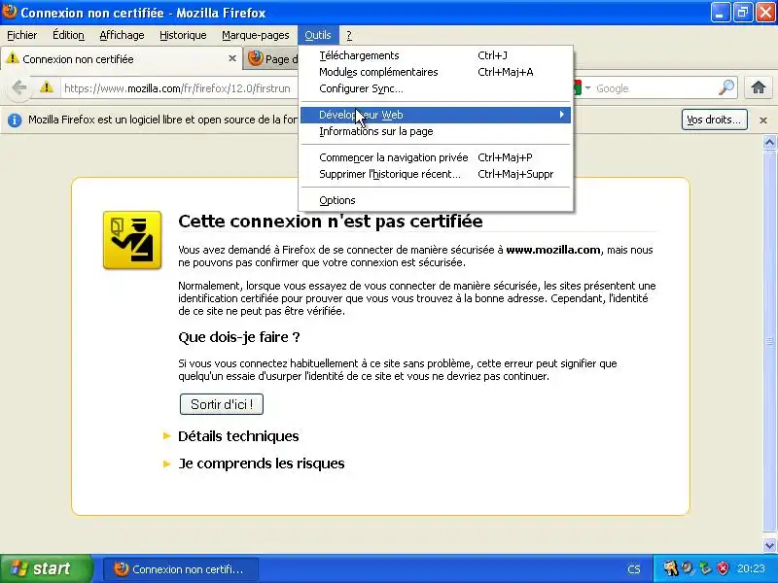Select Développeur Web menu entry
The height and width of the screenshot is (583, 778).
click(x=436, y=115)
